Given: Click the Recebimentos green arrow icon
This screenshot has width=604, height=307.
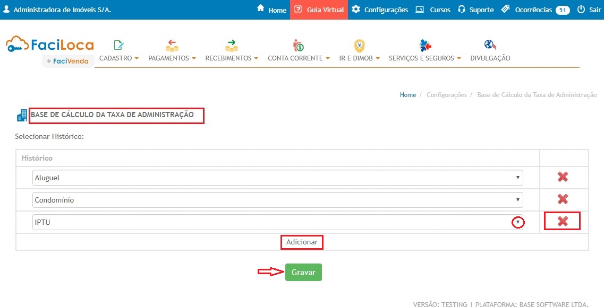Looking at the screenshot, I should point(231,45).
